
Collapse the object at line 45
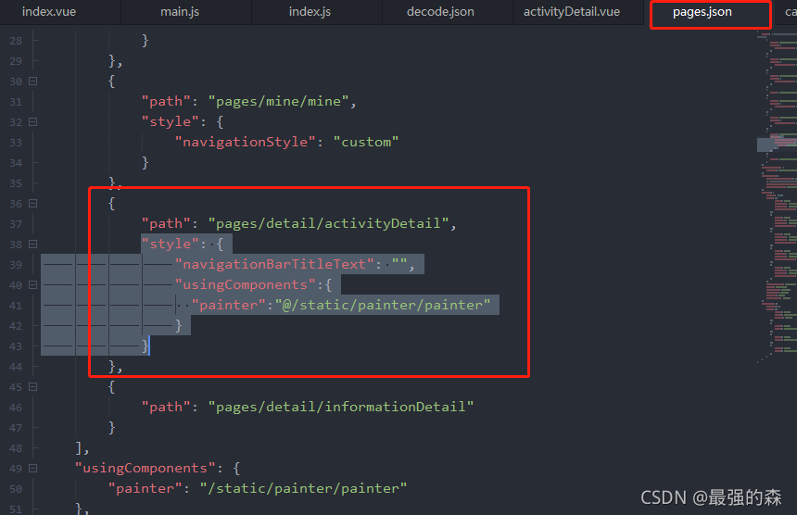[x=33, y=387]
